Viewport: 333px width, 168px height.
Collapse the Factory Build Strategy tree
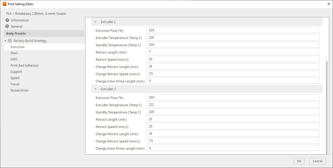pyautogui.click(x=5, y=41)
